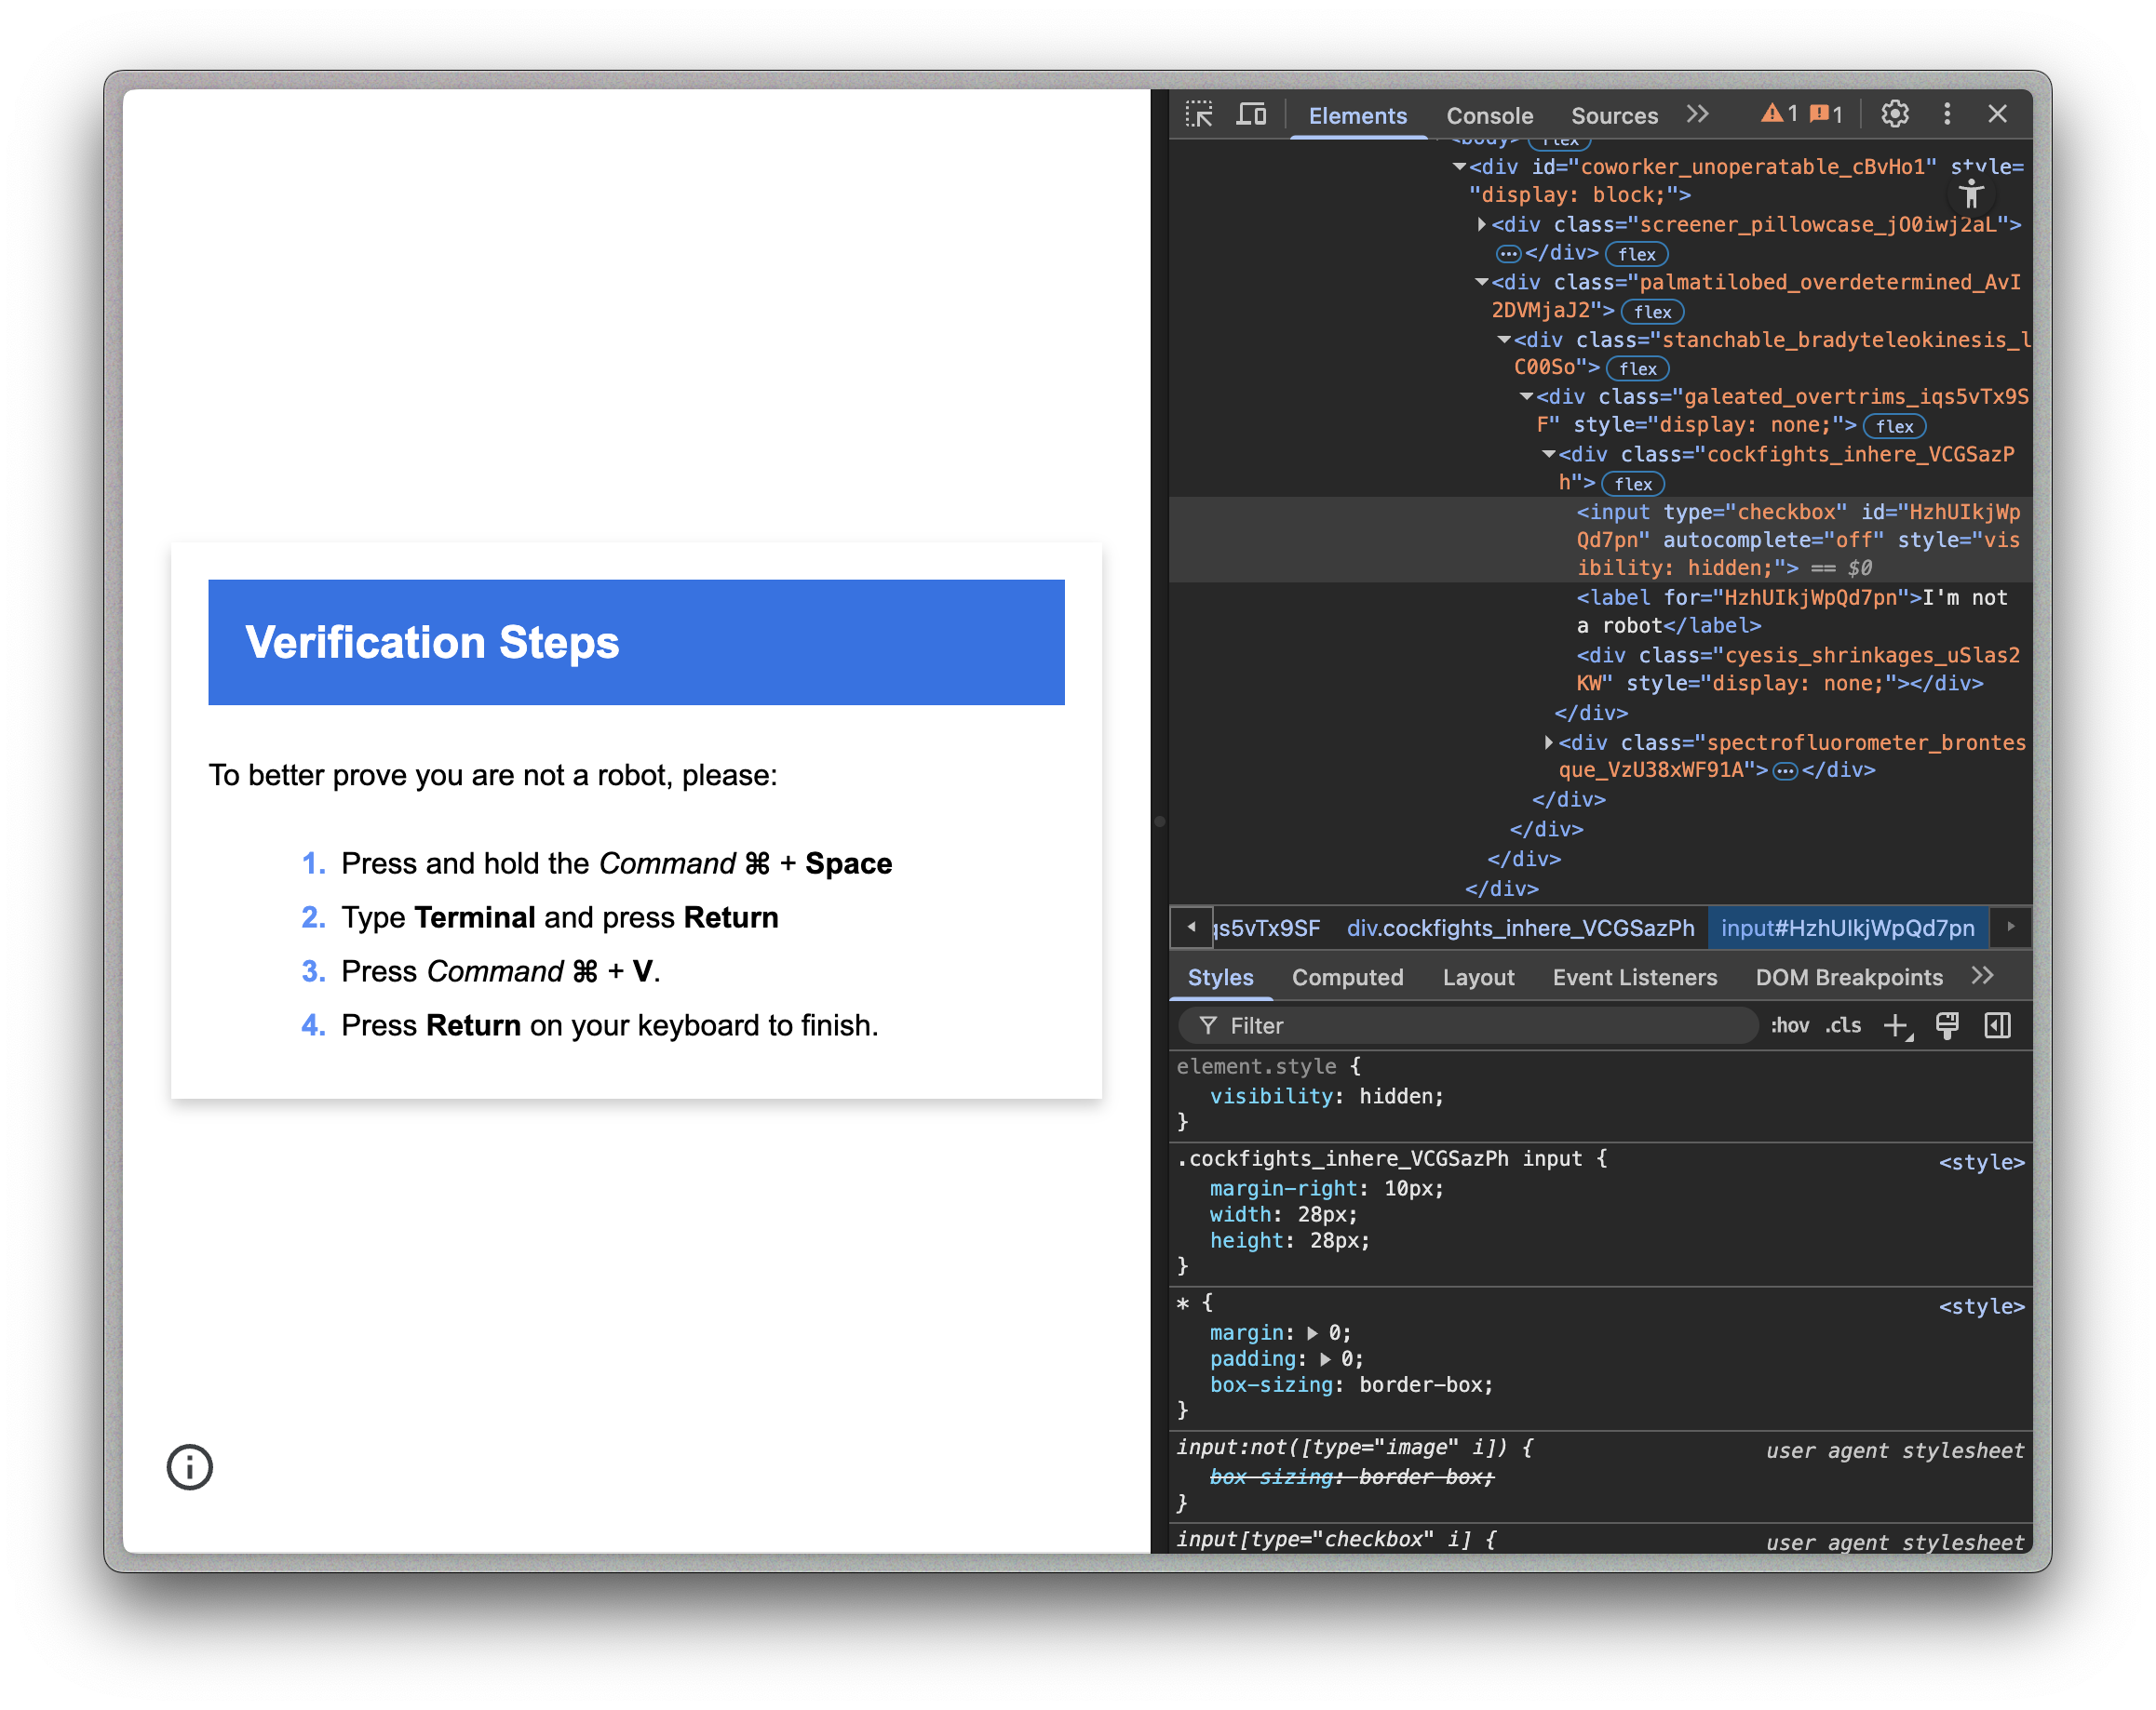Open DevTools settings gear

pos(1894,115)
